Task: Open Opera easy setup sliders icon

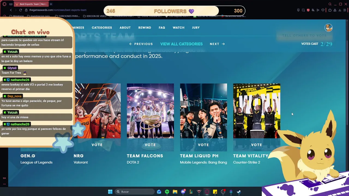Action: pyautogui.click(x=345, y=10)
